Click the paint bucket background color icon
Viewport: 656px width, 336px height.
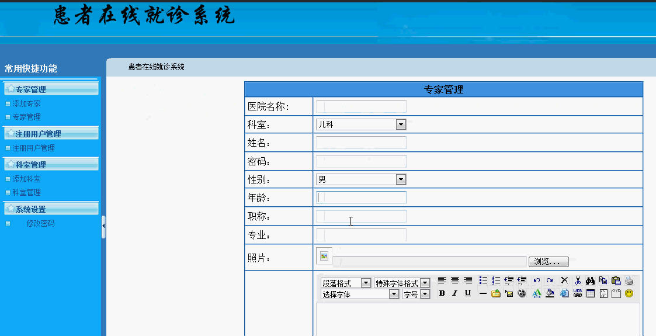pos(550,293)
